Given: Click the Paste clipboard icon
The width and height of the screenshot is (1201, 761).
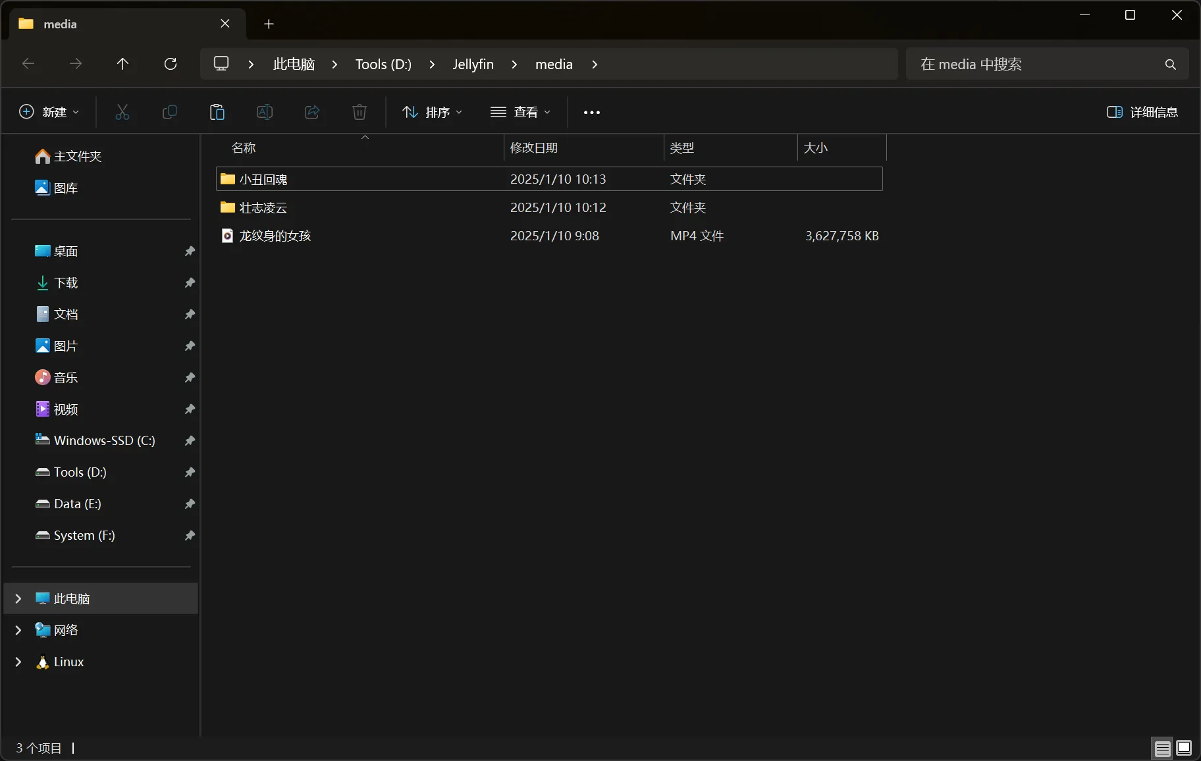Looking at the screenshot, I should tap(217, 112).
